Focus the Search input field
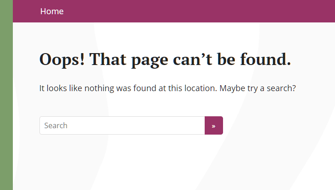335x190 pixels. [x=122, y=125]
